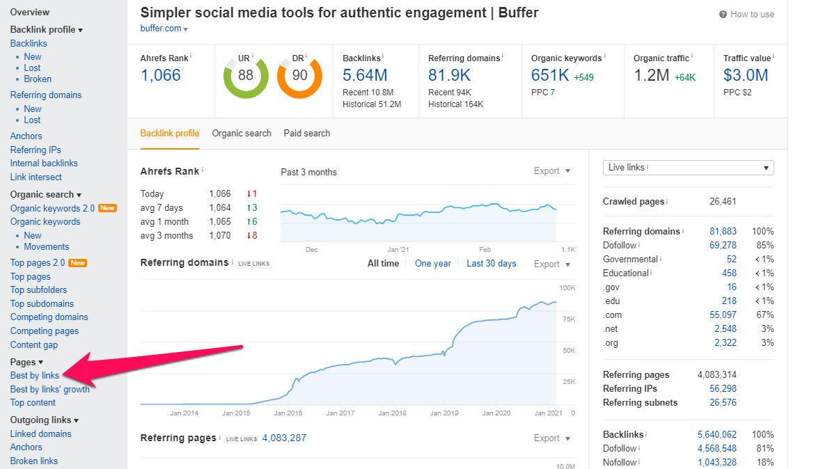
Task: Click the DR 90 donut gauge
Action: [x=299, y=75]
